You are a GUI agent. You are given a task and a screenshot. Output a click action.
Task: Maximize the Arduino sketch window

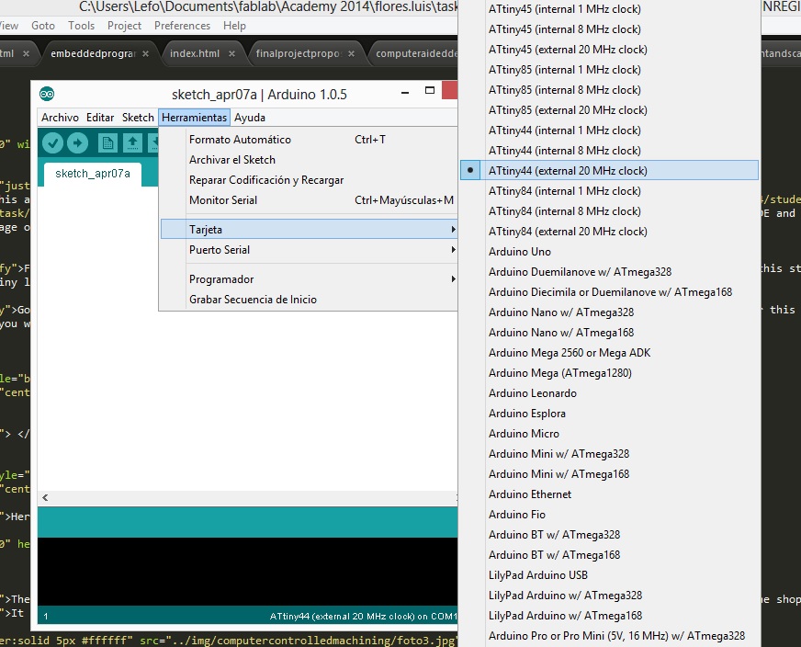(430, 90)
